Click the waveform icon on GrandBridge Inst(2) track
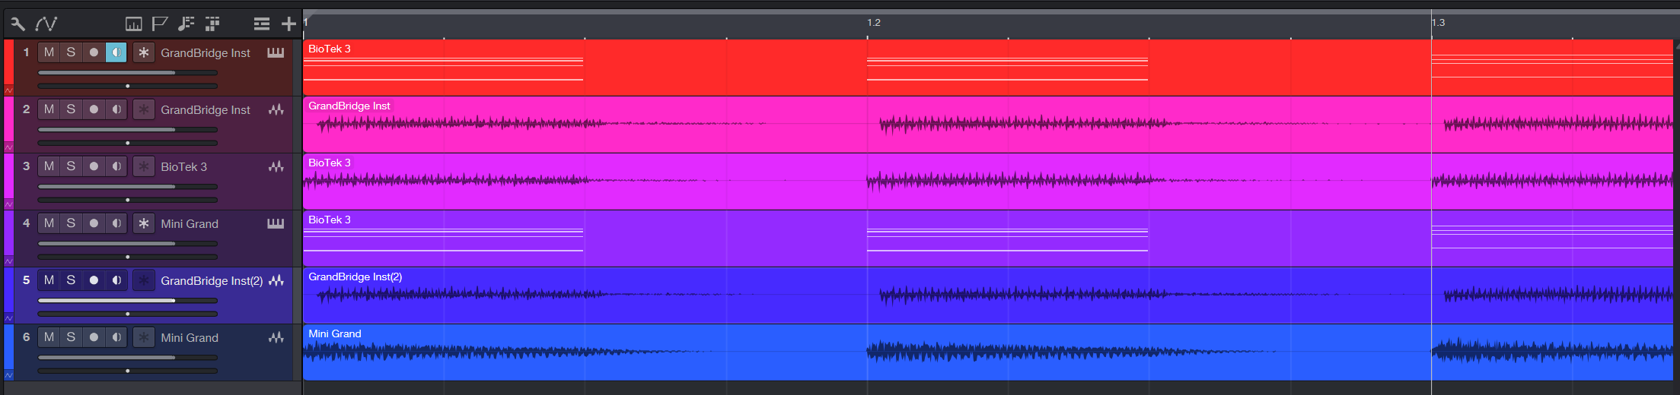This screenshot has height=395, width=1680. tap(276, 280)
